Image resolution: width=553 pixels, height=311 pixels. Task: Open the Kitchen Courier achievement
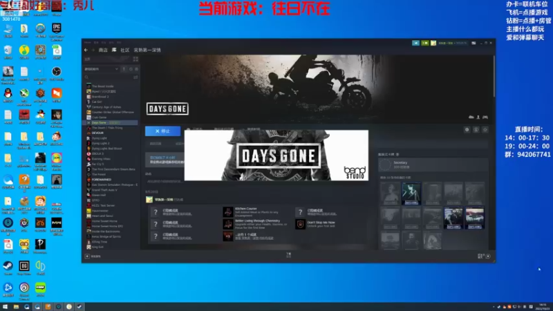(x=256, y=211)
